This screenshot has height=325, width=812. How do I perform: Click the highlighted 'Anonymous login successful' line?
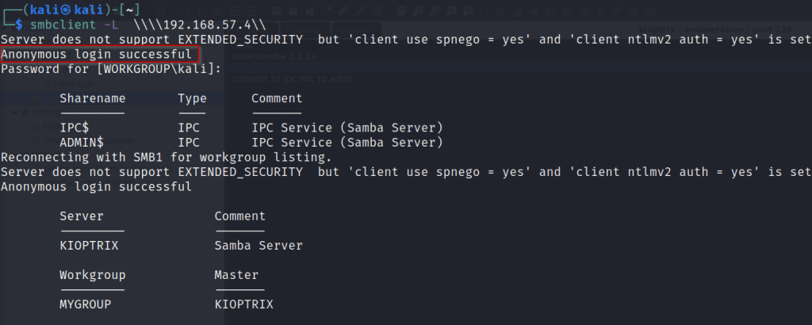point(96,55)
